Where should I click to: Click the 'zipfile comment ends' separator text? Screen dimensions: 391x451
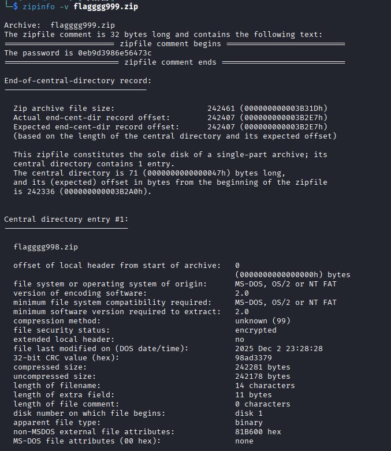click(x=170, y=62)
